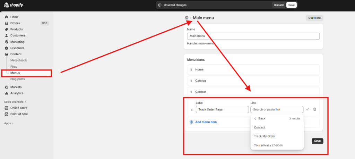The width and height of the screenshot is (355, 159).
Task: Open Blog posts under Content
Action: coord(17,79)
